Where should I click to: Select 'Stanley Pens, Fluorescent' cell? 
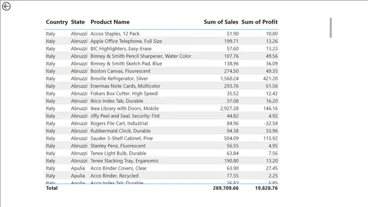click(118, 146)
